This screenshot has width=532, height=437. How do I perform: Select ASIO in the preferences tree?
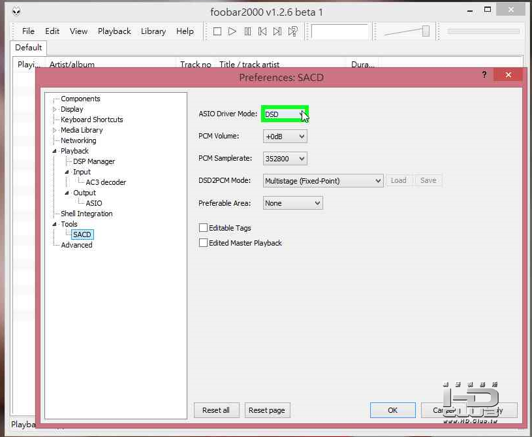pos(93,203)
